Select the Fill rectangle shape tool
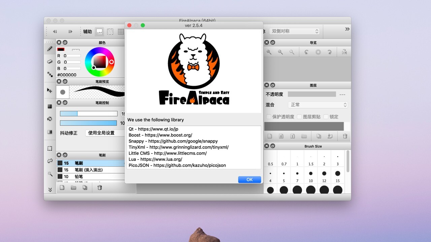The width and height of the screenshot is (431, 242). (50, 106)
